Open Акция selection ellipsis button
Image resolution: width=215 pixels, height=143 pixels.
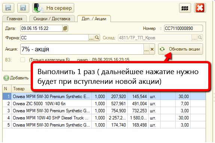click(x=146, y=49)
